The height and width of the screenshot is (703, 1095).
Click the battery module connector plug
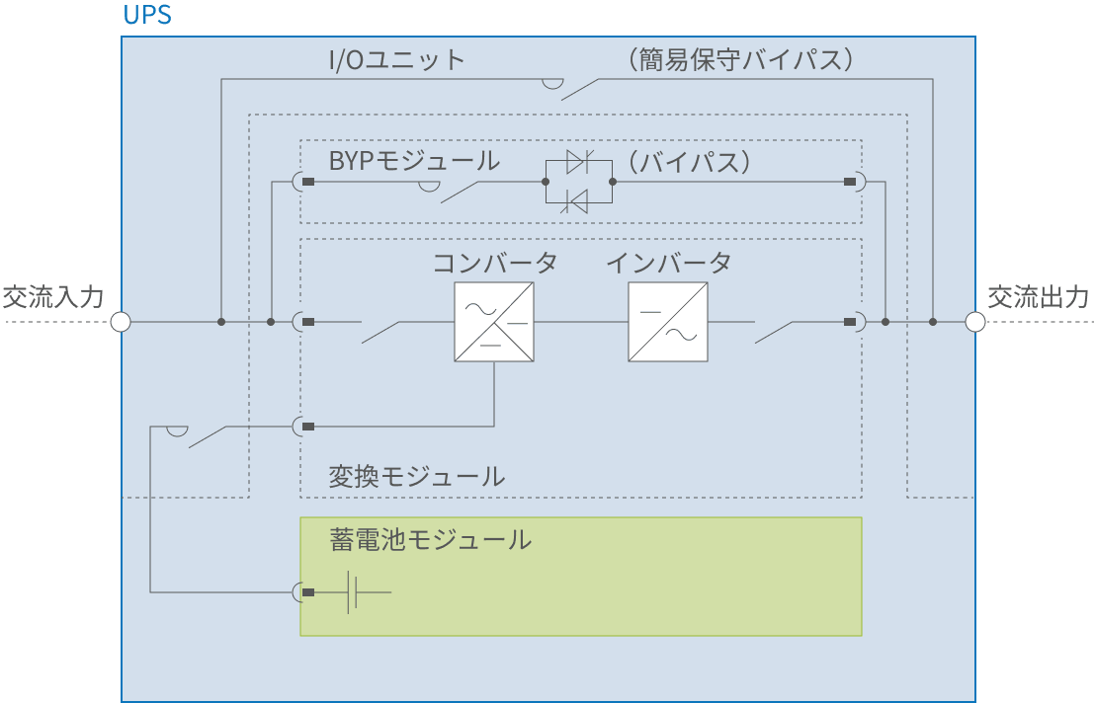click(303, 592)
